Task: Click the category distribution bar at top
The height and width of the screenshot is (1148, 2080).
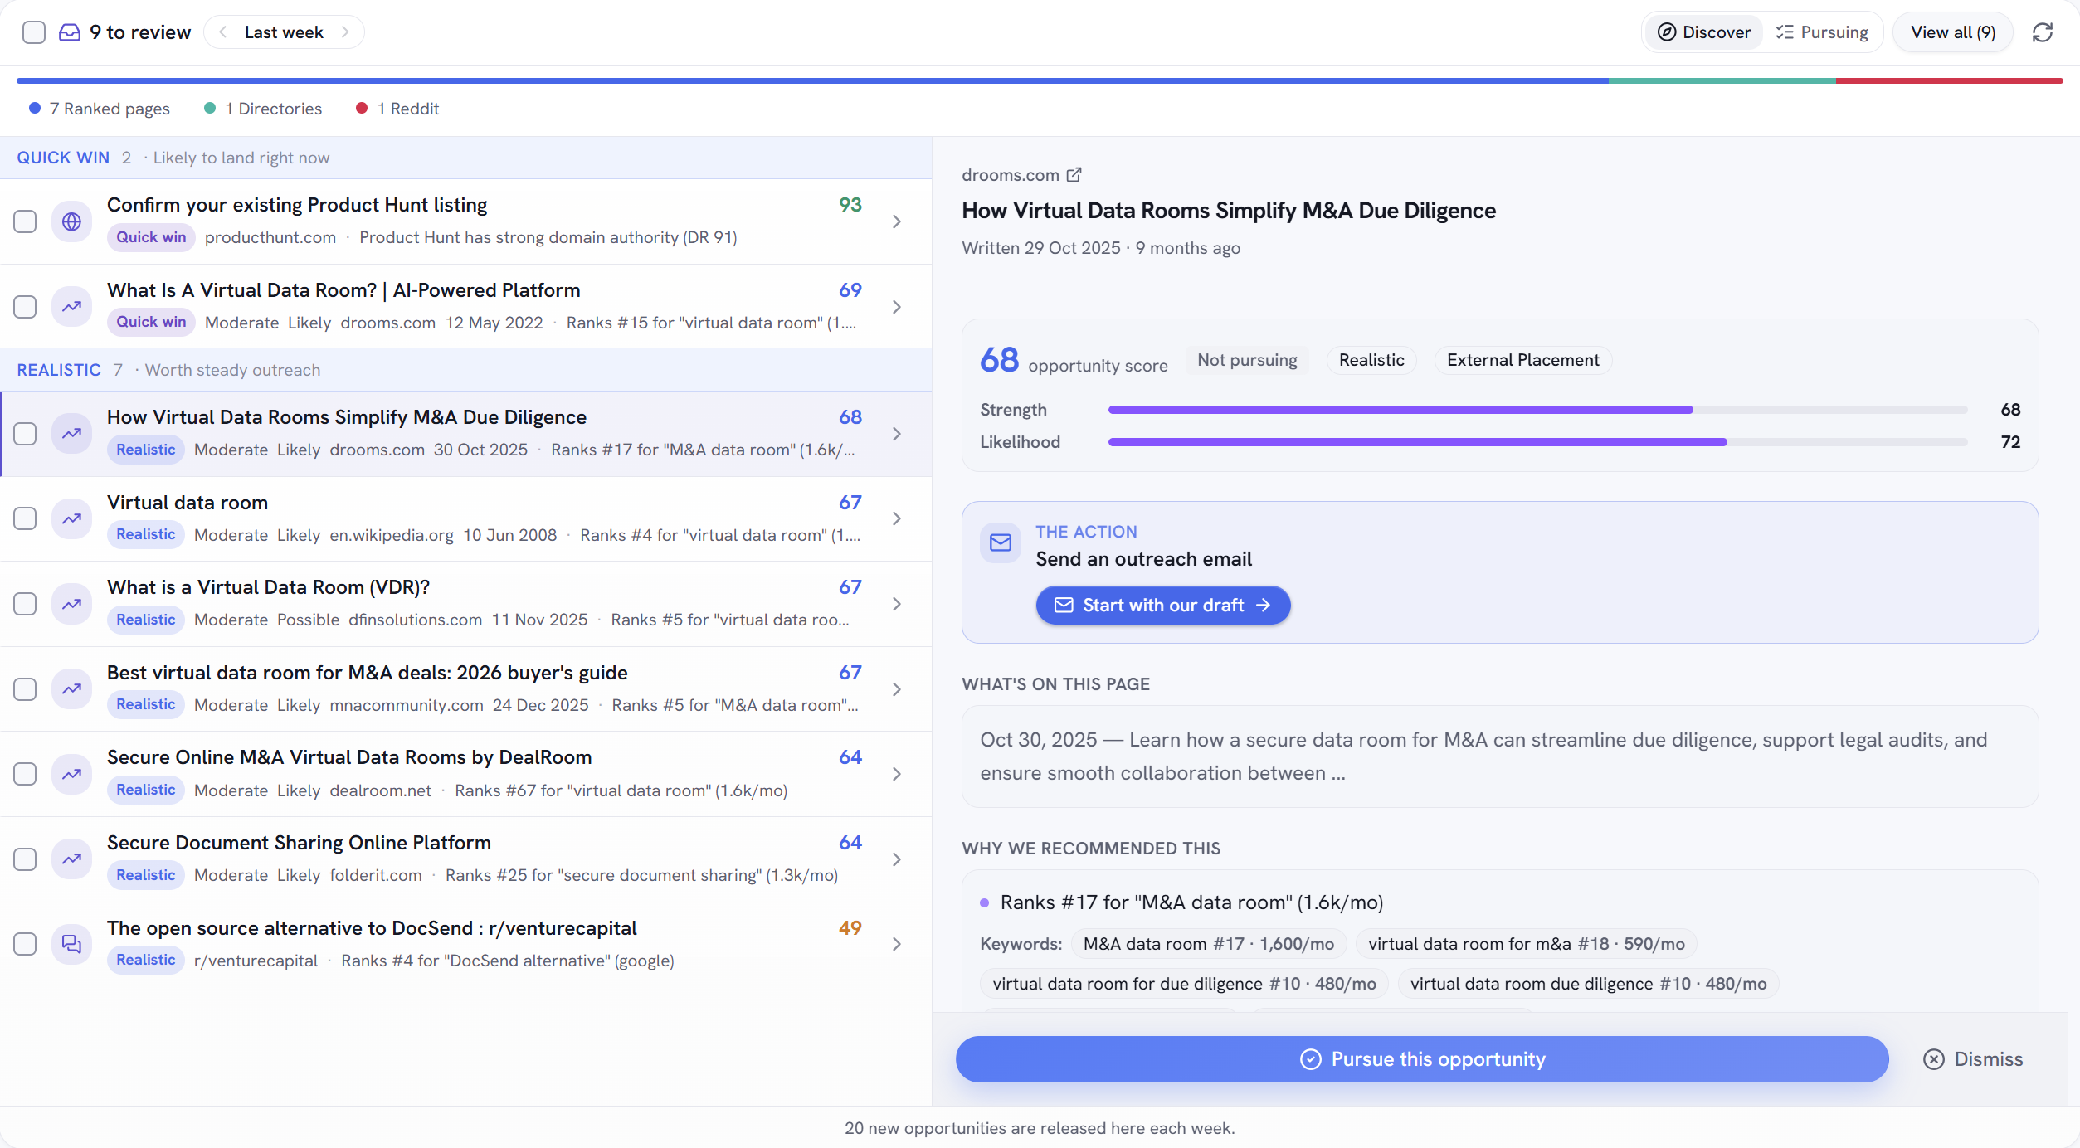Action: [1040, 80]
